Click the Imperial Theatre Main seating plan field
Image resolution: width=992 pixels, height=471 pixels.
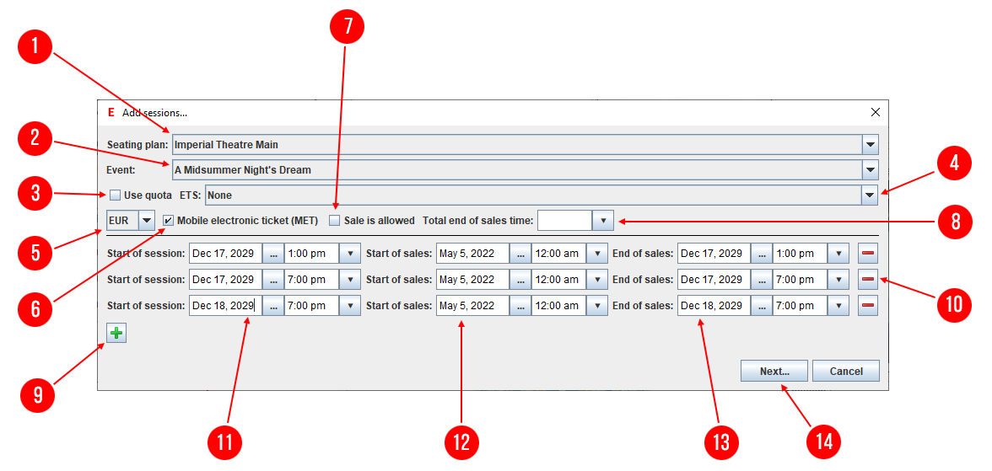tap(517, 145)
